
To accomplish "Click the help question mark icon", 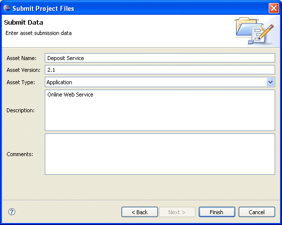I will [x=12, y=212].
